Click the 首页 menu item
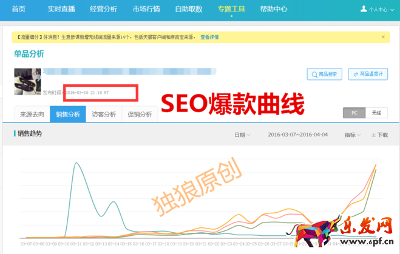 18,9
